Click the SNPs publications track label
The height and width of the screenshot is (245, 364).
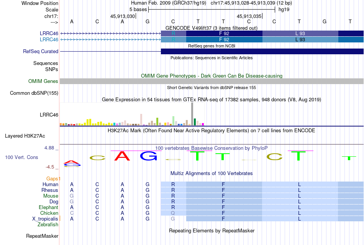click(52, 69)
